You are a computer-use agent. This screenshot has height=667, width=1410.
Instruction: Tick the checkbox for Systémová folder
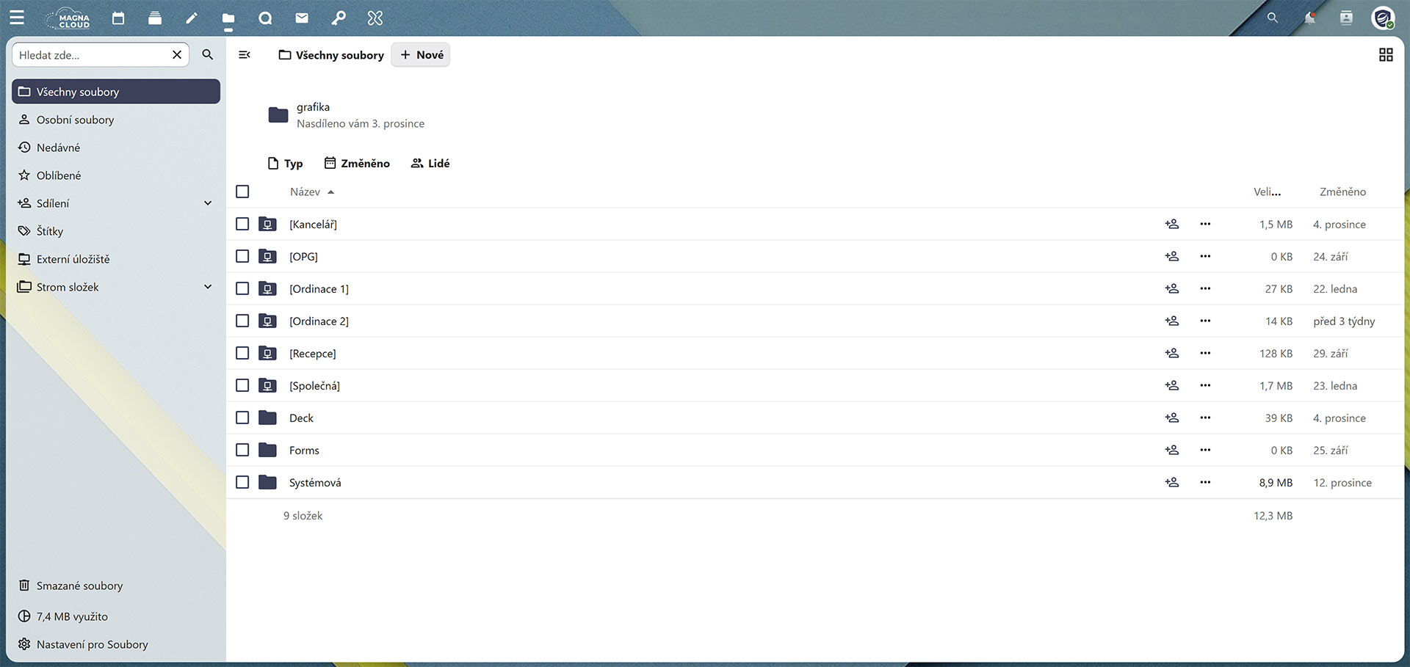tap(242, 482)
